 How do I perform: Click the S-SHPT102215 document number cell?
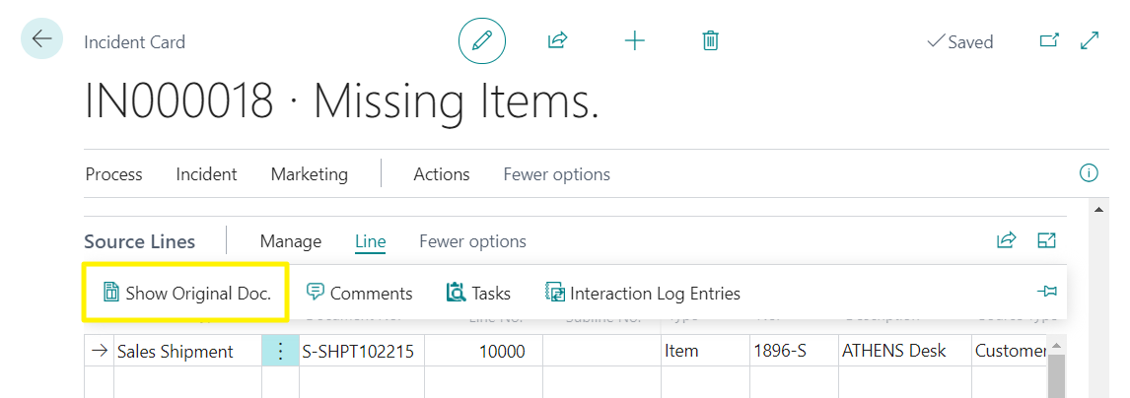pyautogui.click(x=357, y=352)
